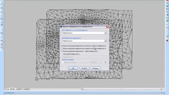Select the spline curve tool
Image resolution: width=169 pixels, height=95 pixels.
coord(2,22)
